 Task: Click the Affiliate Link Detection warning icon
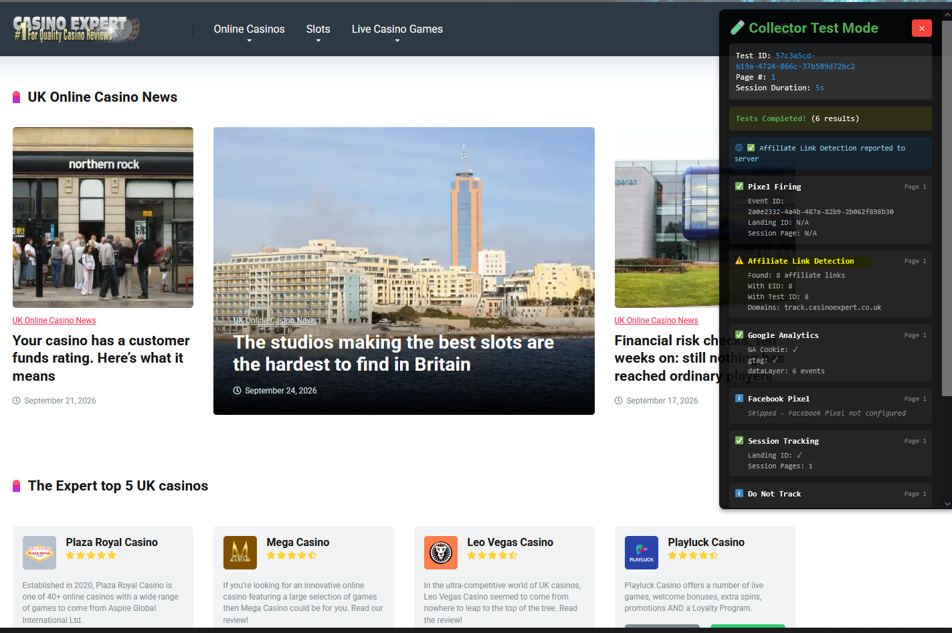coord(739,261)
